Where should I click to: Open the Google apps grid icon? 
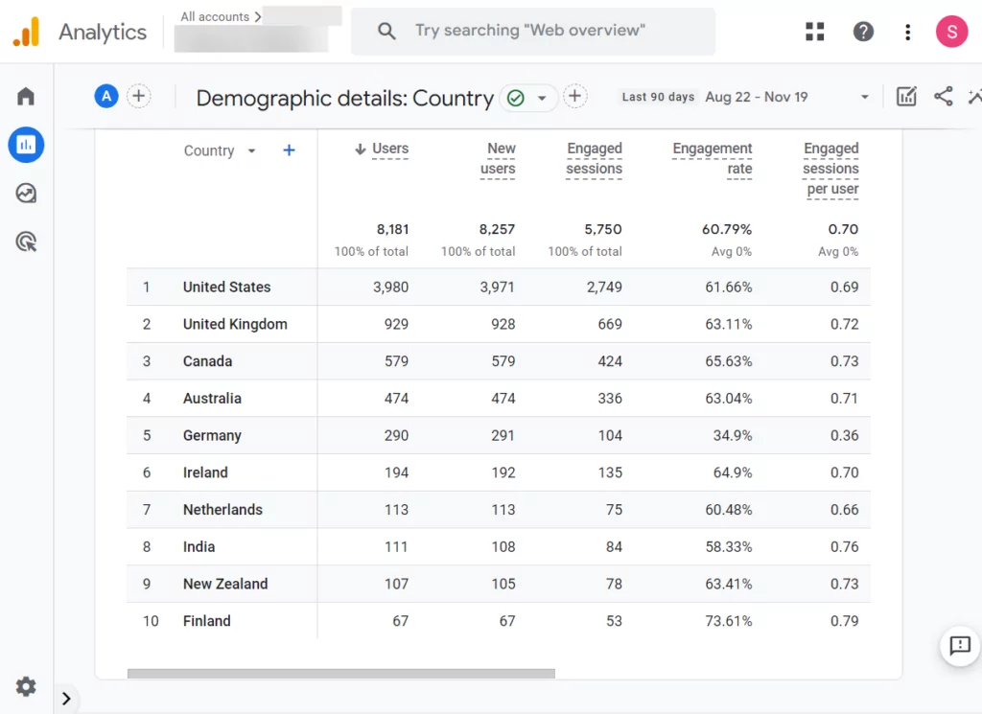(x=815, y=32)
